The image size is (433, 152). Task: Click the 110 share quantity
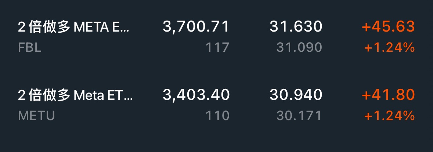pos(218,116)
